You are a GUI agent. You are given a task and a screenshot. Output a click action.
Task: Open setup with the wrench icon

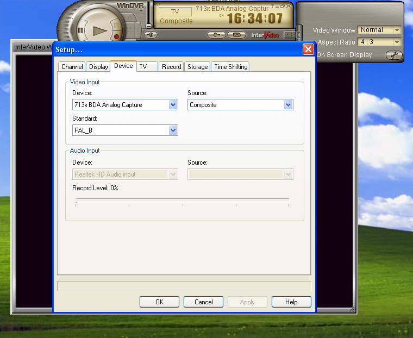tap(394, 55)
